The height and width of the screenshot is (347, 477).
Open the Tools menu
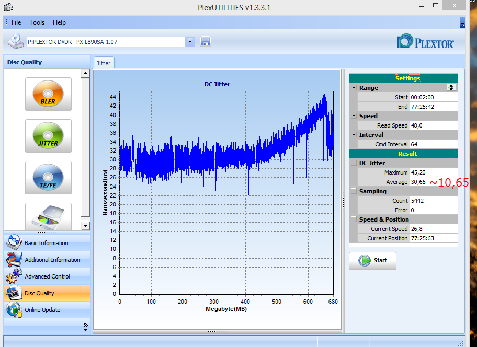(x=37, y=22)
